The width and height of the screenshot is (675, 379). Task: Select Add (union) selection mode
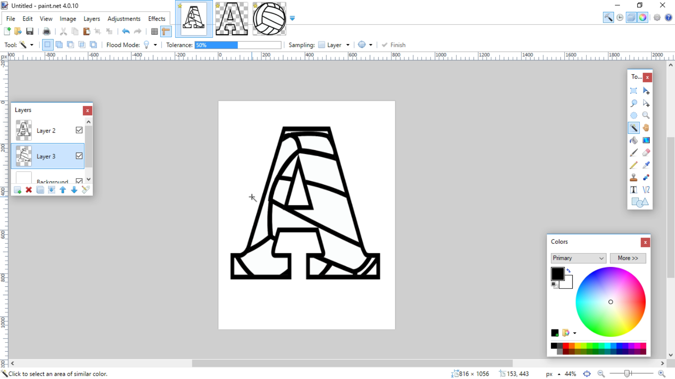click(x=59, y=45)
